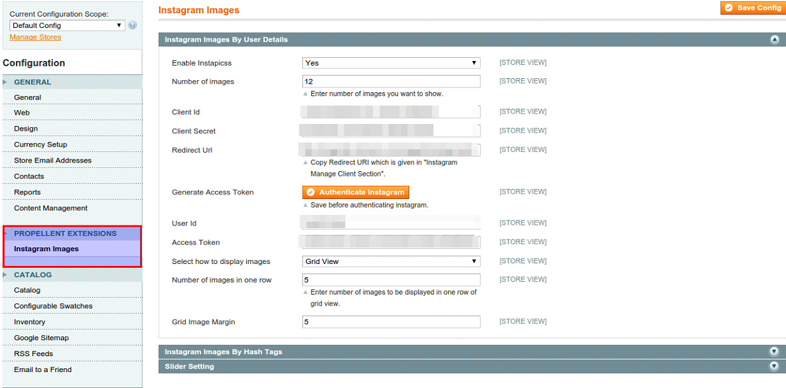Open Enable Instapicss dropdown

(x=391, y=63)
